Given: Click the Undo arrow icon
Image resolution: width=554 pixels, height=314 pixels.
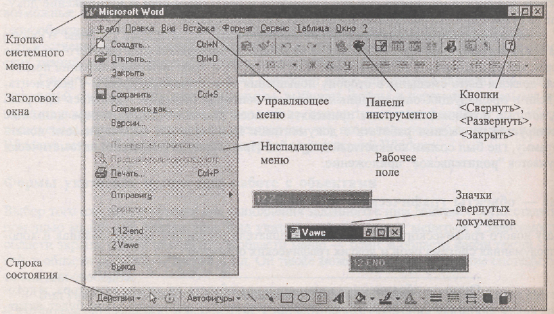Looking at the screenshot, I should (x=287, y=46).
